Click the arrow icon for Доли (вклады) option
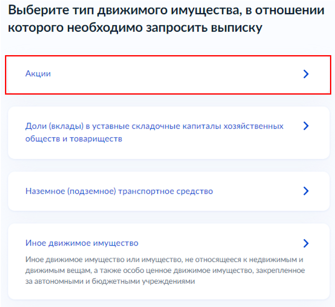The height and width of the screenshot is (307, 335). point(306,126)
